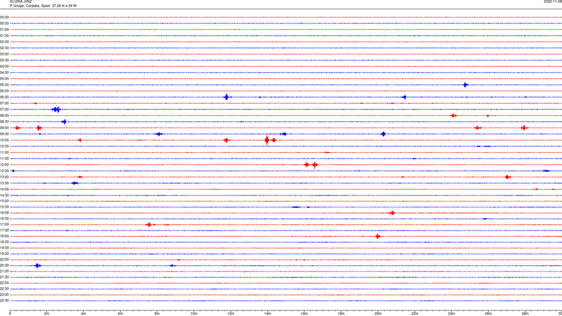
Task: Click the 09:00 trace burst near 1.5m
Action: pos(39,128)
